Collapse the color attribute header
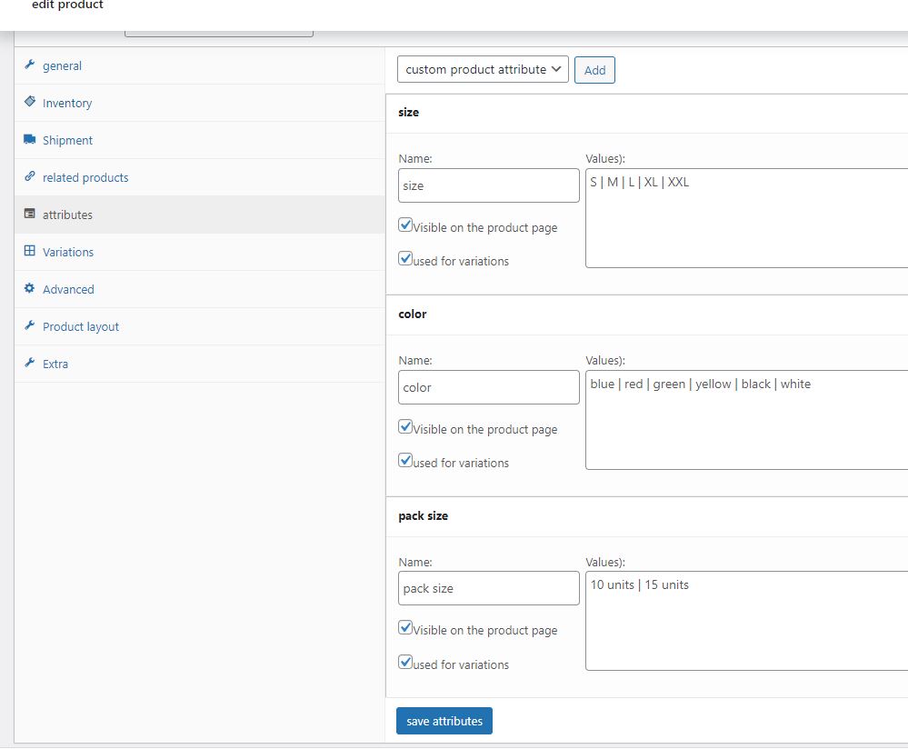Image resolution: width=908 pixels, height=749 pixels. (x=647, y=315)
